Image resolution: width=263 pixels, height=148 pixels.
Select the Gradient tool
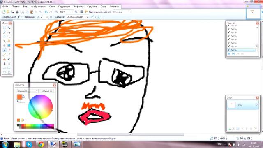click(x=9, y=46)
